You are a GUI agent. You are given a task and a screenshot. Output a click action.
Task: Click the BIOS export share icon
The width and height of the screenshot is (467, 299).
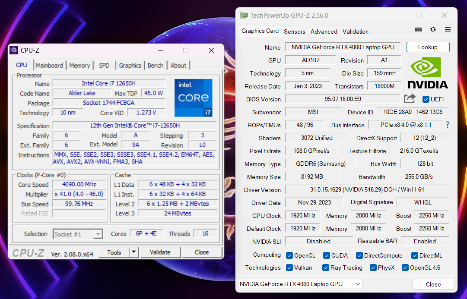[410, 98]
